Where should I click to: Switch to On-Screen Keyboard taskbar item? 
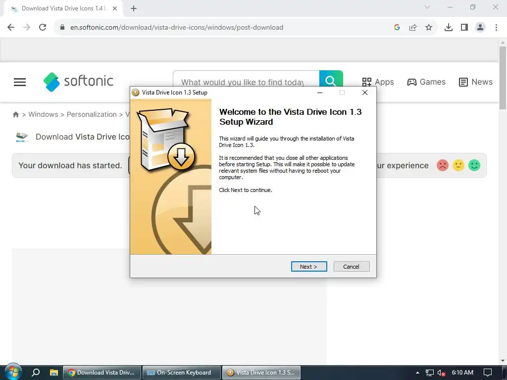coord(182,373)
